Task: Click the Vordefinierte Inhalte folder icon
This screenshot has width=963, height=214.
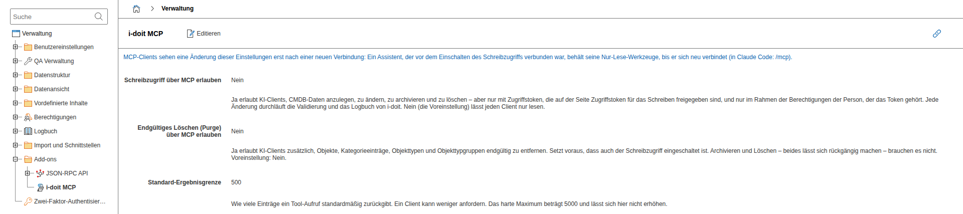Action: [x=28, y=103]
